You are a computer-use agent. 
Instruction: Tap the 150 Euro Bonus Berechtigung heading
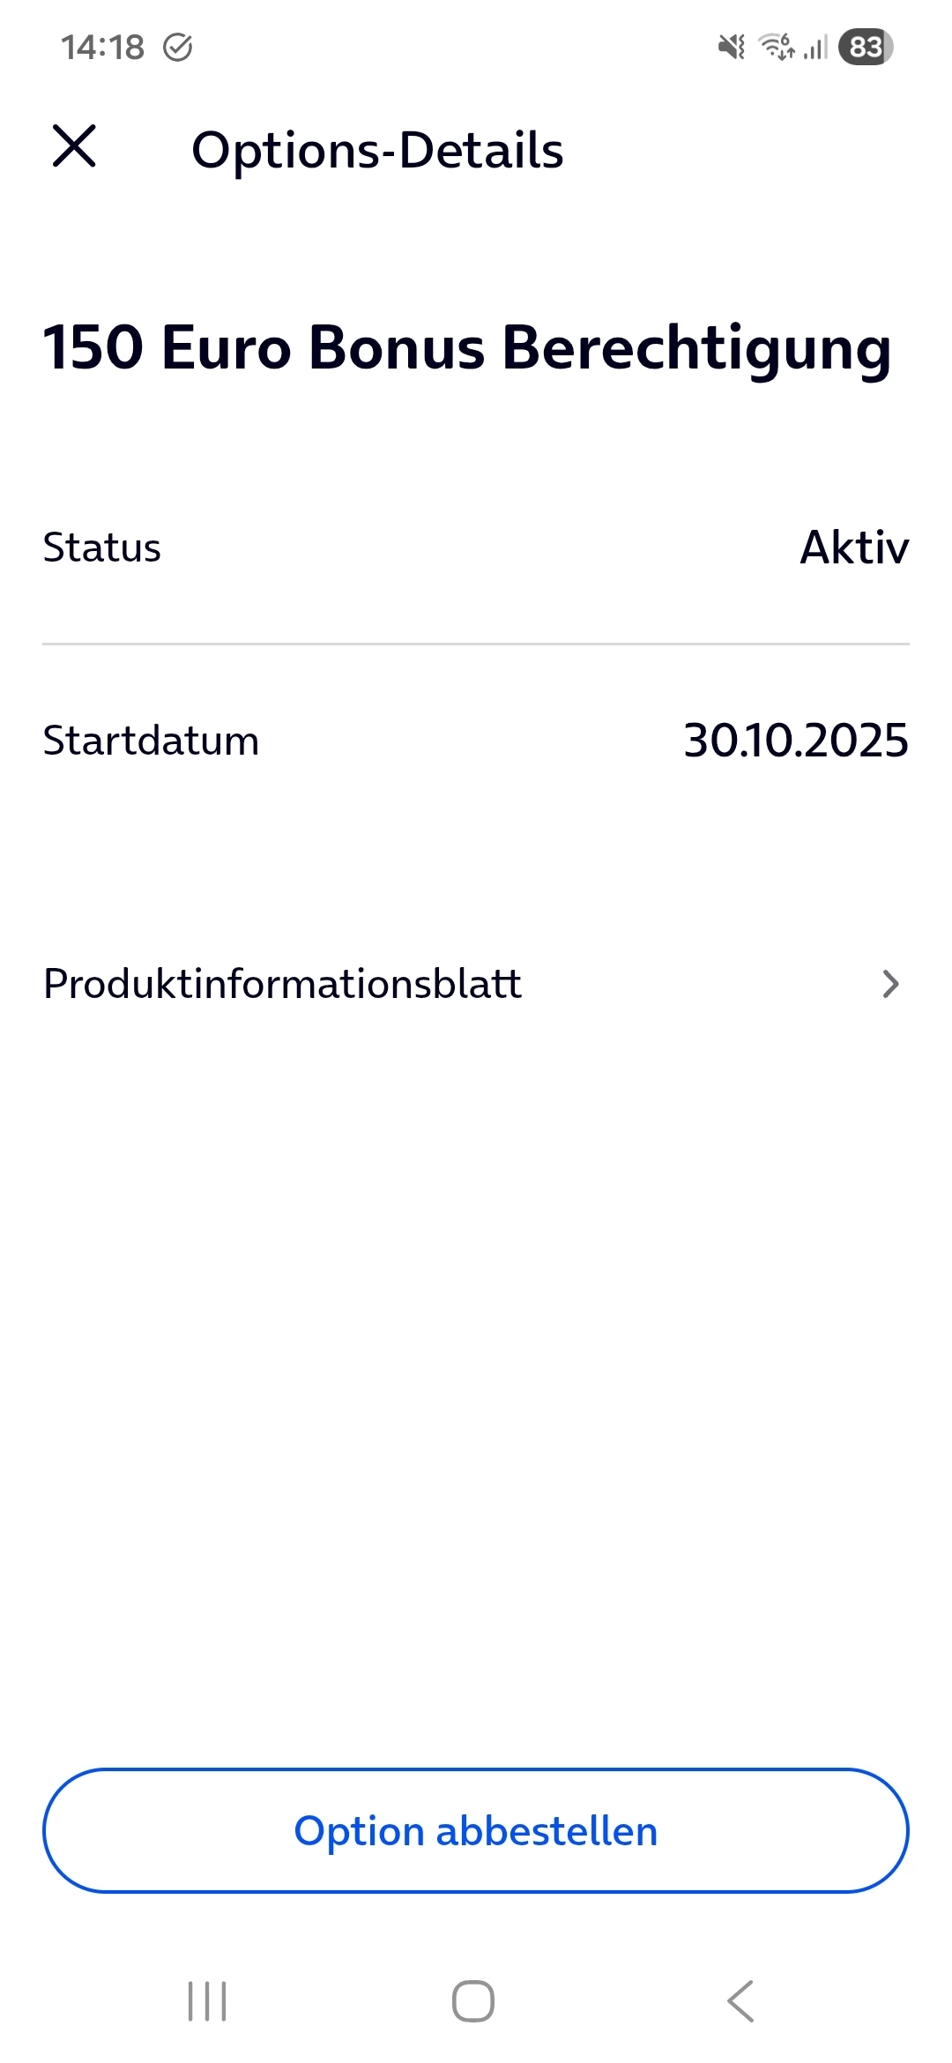[x=467, y=347]
